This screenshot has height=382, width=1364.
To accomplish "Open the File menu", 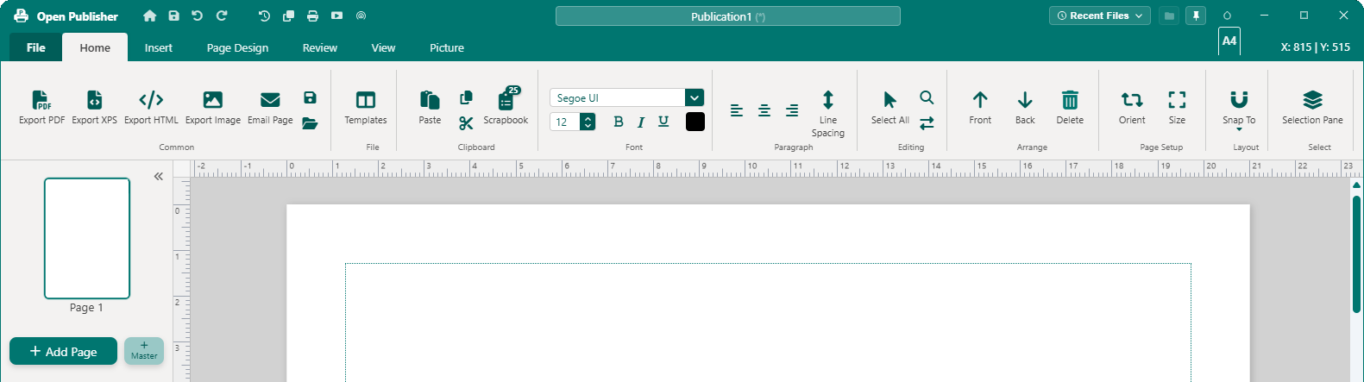I will coord(36,47).
